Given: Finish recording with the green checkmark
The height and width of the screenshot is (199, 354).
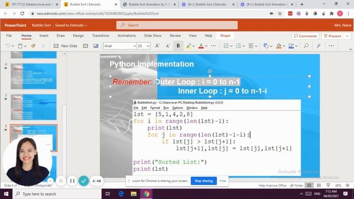Looking at the screenshot, I should [x=84, y=181].
